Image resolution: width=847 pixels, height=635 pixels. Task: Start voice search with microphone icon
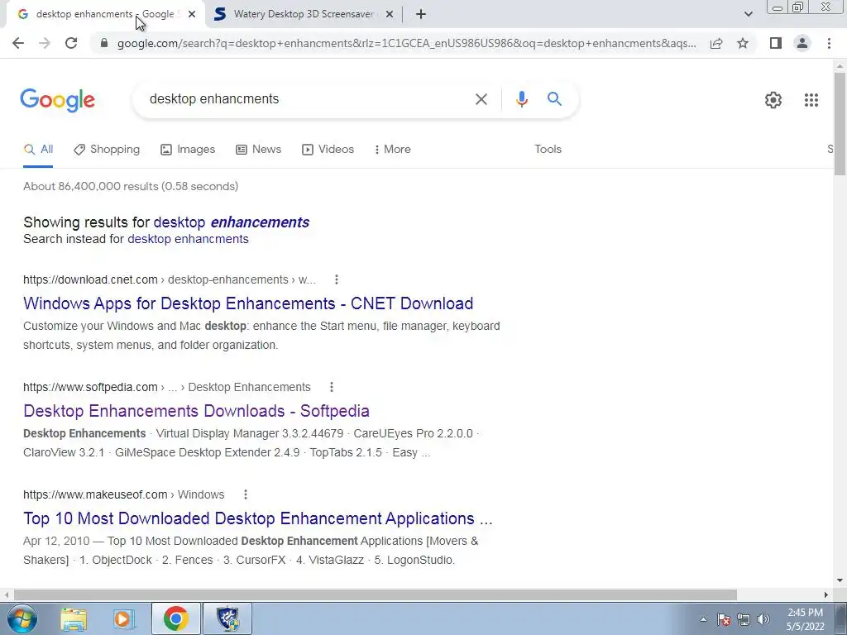point(521,99)
